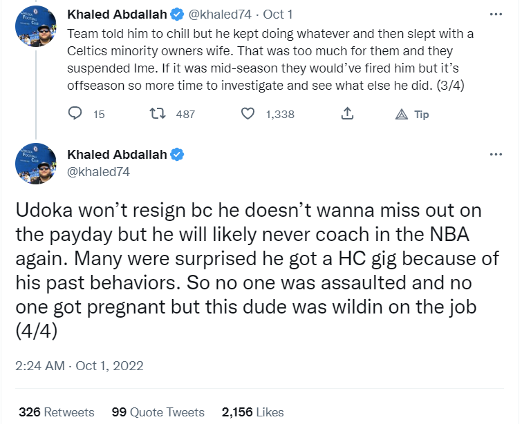The height and width of the screenshot is (424, 522).
Task: Like the 3/4 tweet with heart icon
Action: click(248, 114)
